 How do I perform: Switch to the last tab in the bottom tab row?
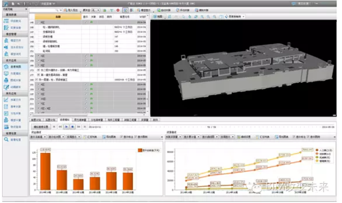pos(155,120)
